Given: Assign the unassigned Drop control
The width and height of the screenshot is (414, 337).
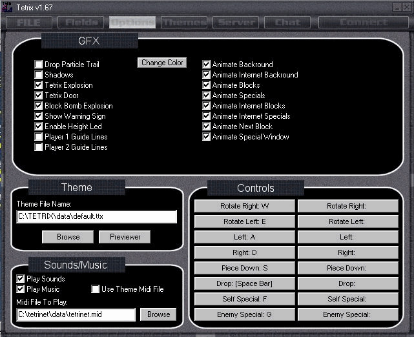Looking at the screenshot, I should [348, 283].
